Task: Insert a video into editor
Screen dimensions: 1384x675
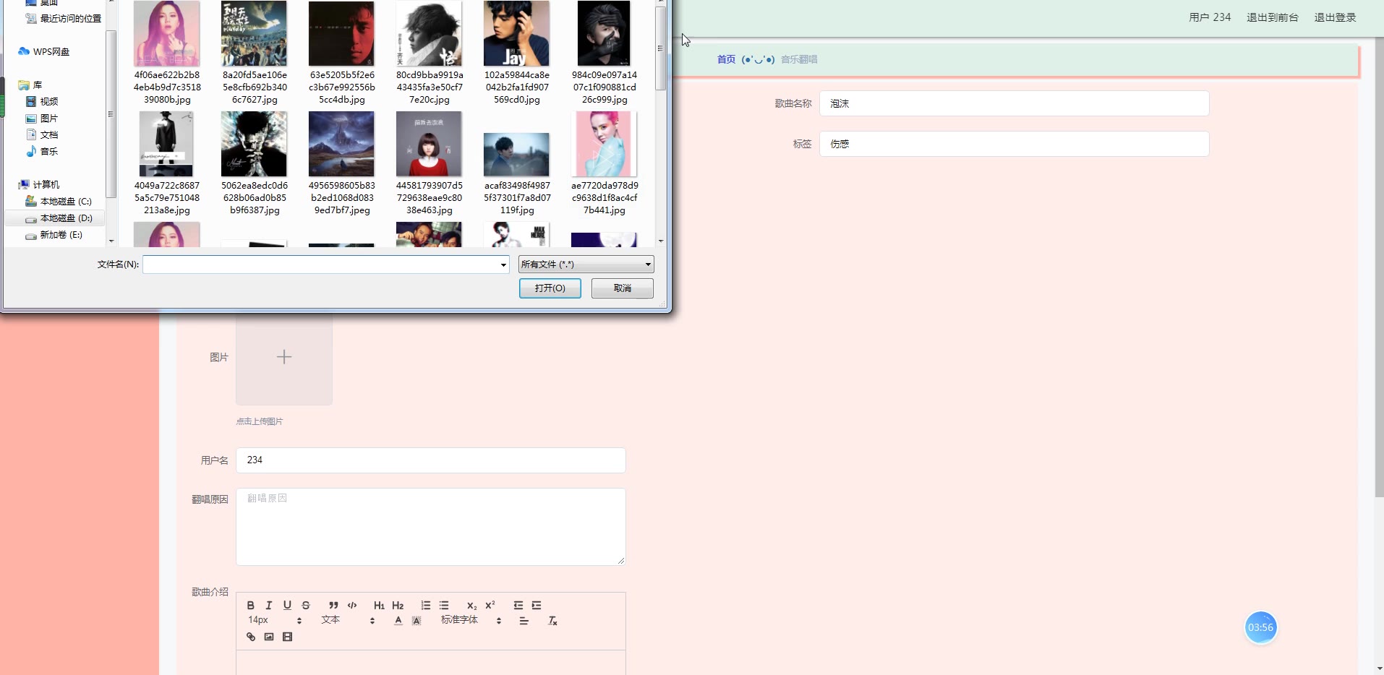Action: pyautogui.click(x=287, y=637)
